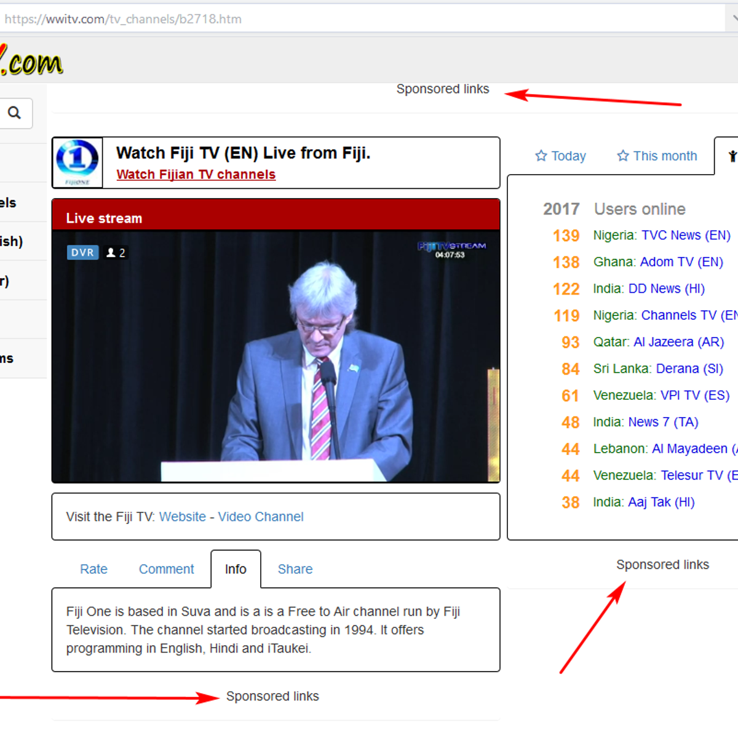Click the search magnifier icon

coord(14,113)
